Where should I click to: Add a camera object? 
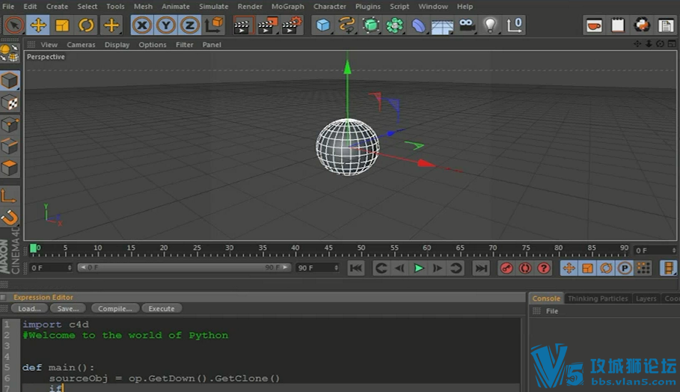[467, 25]
